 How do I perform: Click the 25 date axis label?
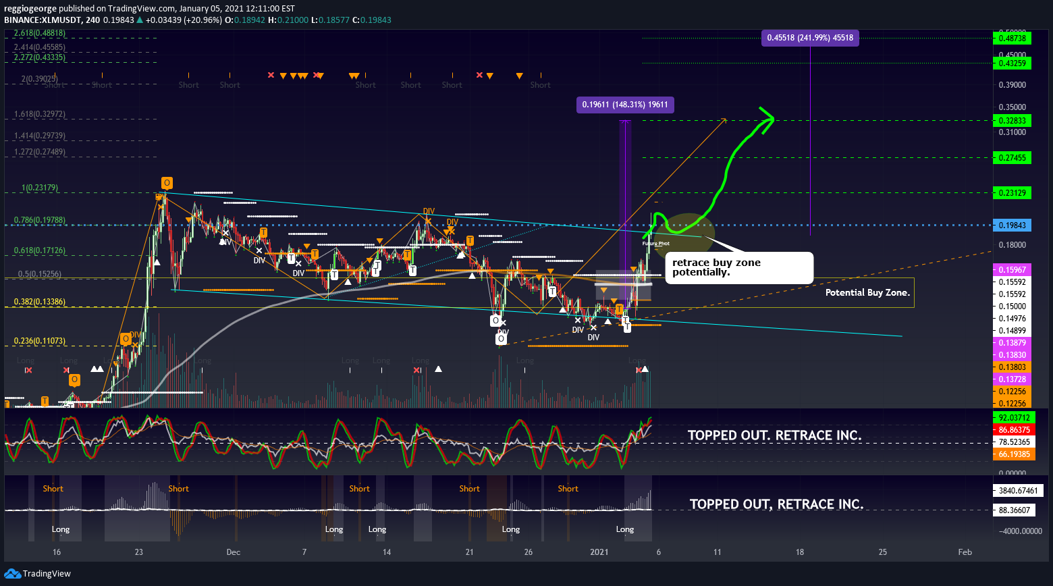point(883,552)
